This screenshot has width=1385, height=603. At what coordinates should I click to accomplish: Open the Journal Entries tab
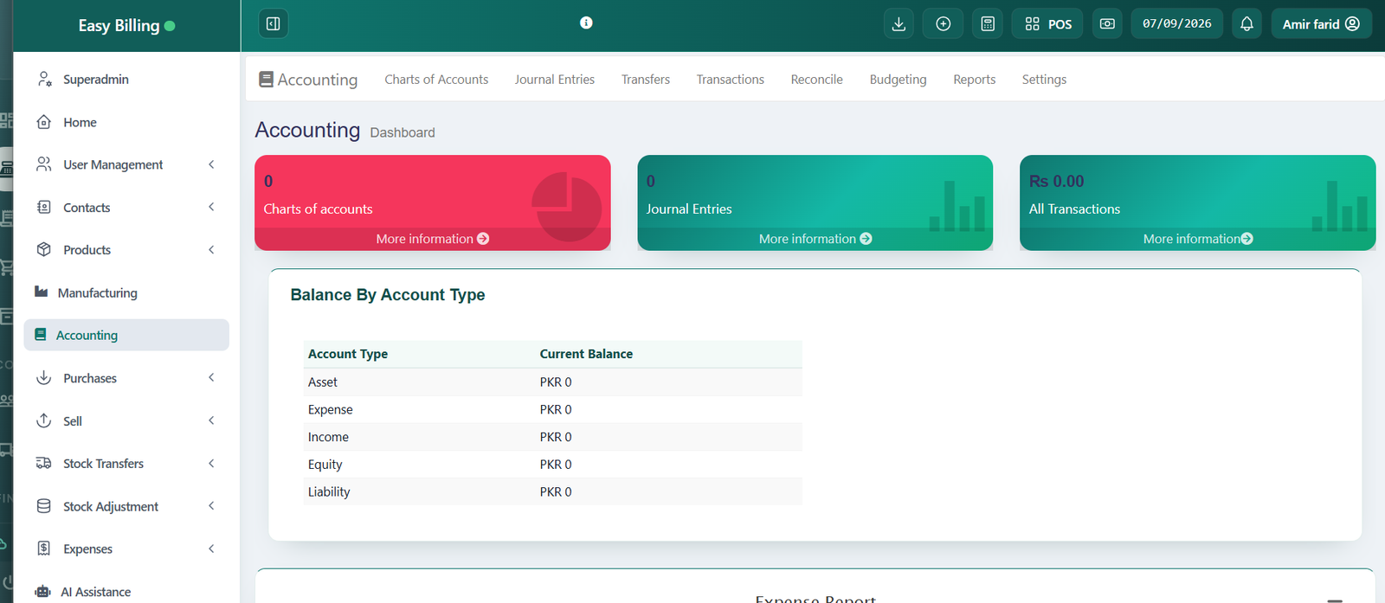555,80
